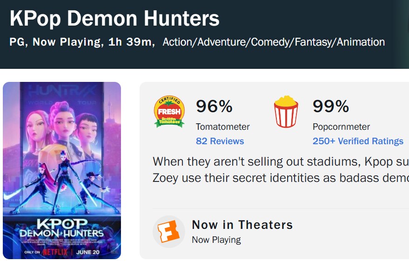Click the PG rating in the header

point(17,42)
